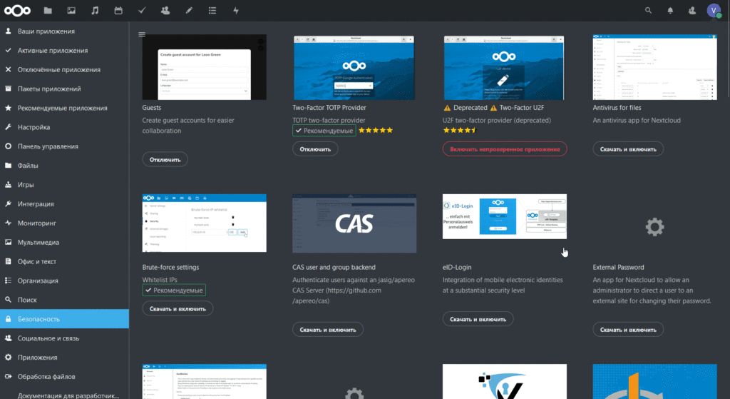Open 'Офис и текст' category
Image resolution: width=730 pixels, height=399 pixels.
[x=64, y=261]
